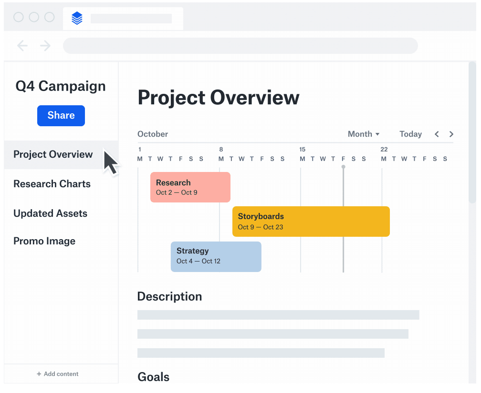The width and height of the screenshot is (481, 393).
Task: Click the browser forward arrow
Action: click(45, 46)
